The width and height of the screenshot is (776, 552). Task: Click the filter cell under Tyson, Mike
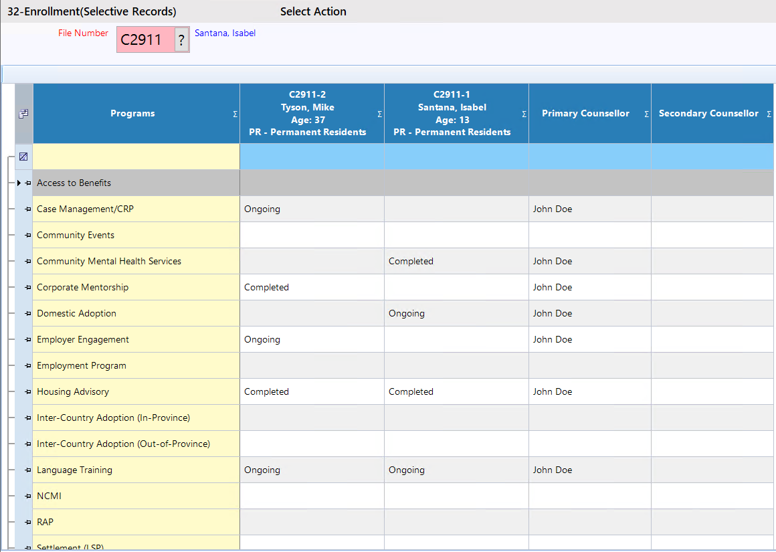click(312, 157)
